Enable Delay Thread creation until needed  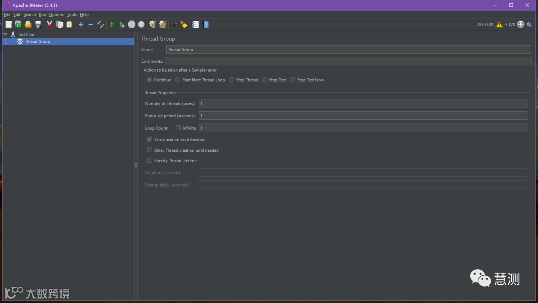(150, 150)
